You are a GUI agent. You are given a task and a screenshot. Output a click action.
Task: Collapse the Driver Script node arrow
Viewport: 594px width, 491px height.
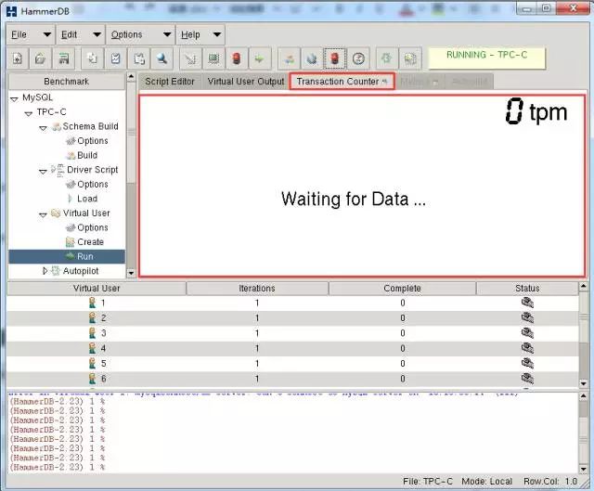coord(43,172)
